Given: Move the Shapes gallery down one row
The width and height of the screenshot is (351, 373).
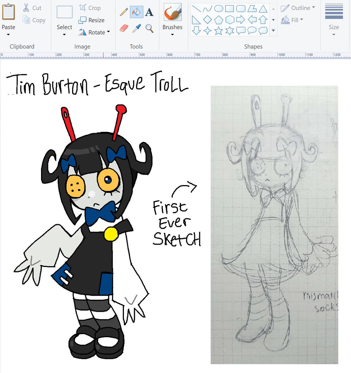Looking at the screenshot, I should pos(273,20).
